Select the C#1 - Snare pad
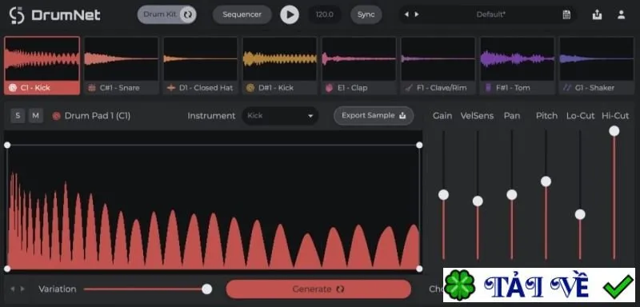640x307 pixels. click(x=122, y=66)
